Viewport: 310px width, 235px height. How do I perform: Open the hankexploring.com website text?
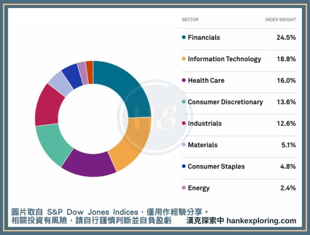pos(261,221)
